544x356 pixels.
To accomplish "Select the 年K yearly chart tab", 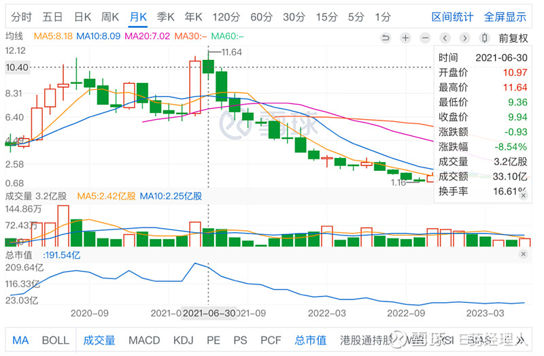I will [x=193, y=16].
